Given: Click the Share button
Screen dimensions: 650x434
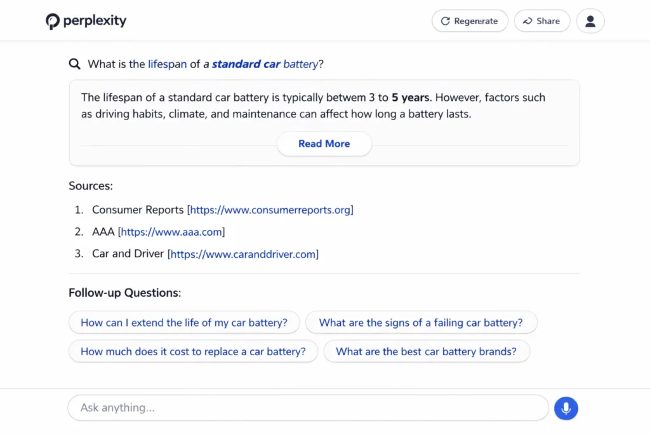Looking at the screenshot, I should (x=542, y=21).
